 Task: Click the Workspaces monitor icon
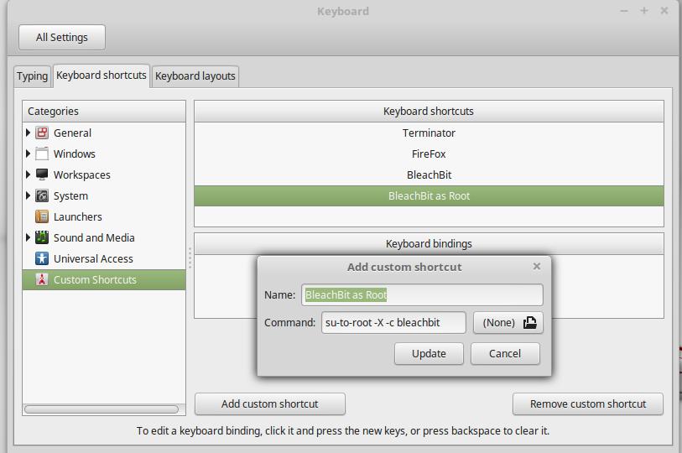point(42,174)
